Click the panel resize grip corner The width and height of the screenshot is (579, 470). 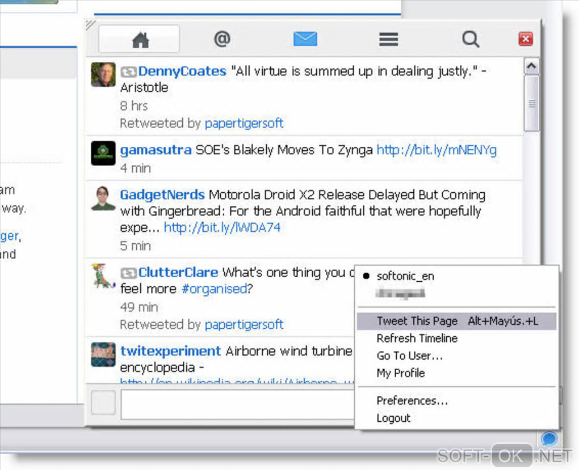(x=90, y=25)
